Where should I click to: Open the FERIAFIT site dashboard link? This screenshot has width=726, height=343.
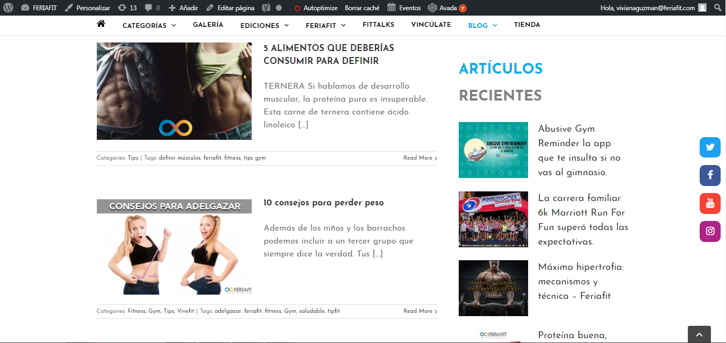[39, 8]
